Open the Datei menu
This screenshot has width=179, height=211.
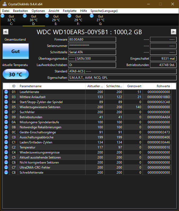(x=6, y=11)
